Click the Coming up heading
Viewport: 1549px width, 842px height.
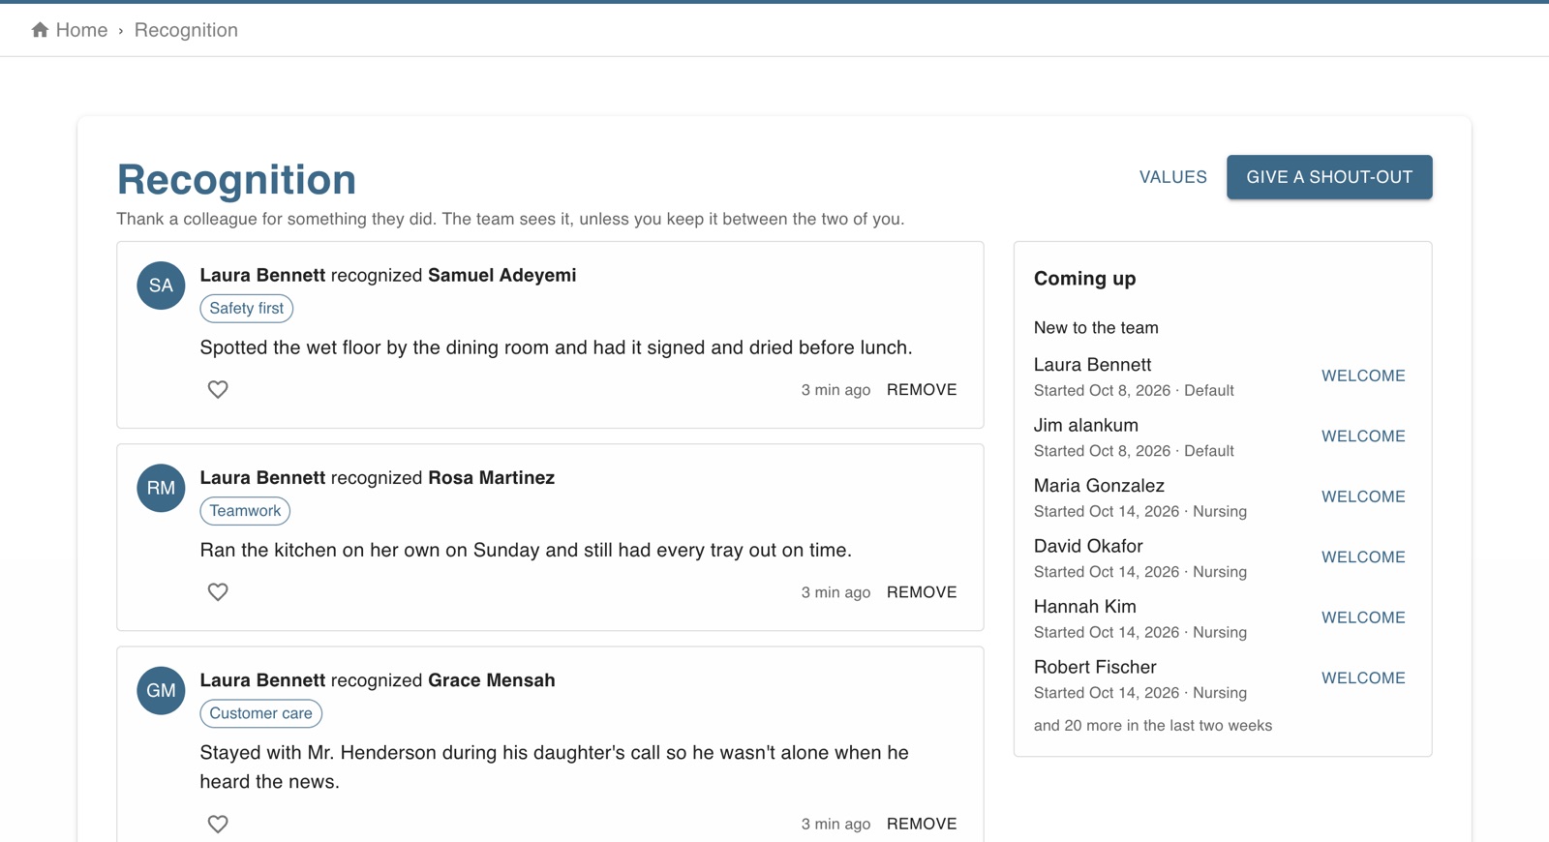(x=1084, y=279)
